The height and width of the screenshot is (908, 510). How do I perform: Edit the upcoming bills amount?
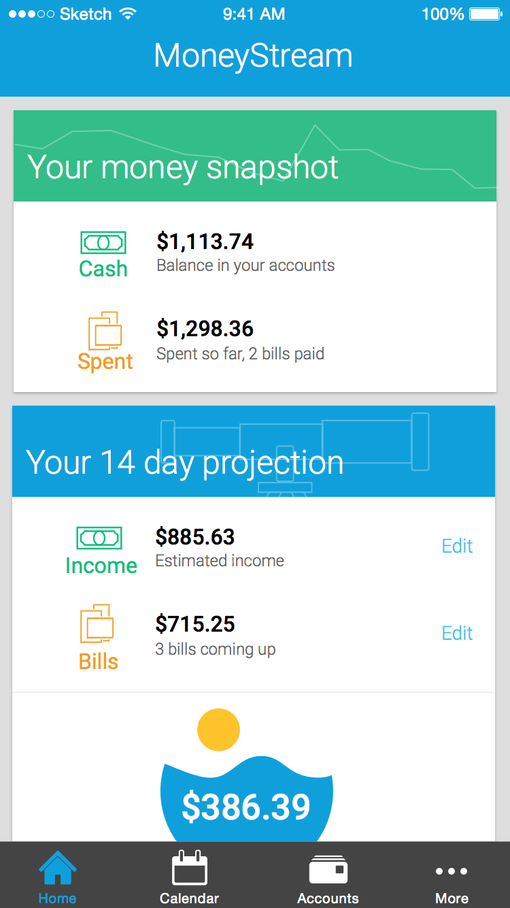[457, 633]
